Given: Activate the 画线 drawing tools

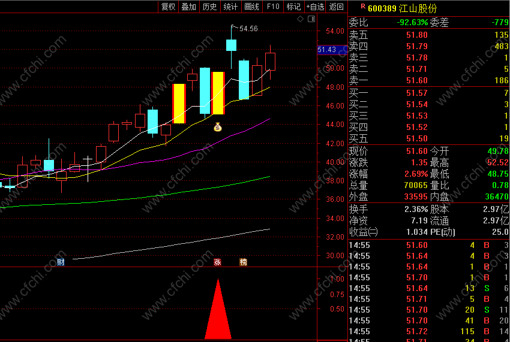Looking at the screenshot, I should pos(251,7).
